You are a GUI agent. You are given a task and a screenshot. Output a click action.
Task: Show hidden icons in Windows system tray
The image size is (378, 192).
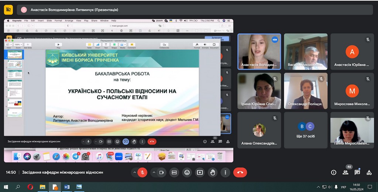[x=319, y=187]
